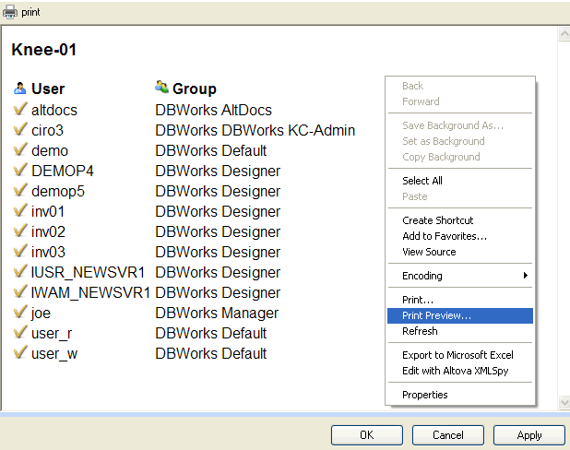The width and height of the screenshot is (570, 450).
Task: Click the checkmark beside DEMOP4
Action: [x=20, y=170]
